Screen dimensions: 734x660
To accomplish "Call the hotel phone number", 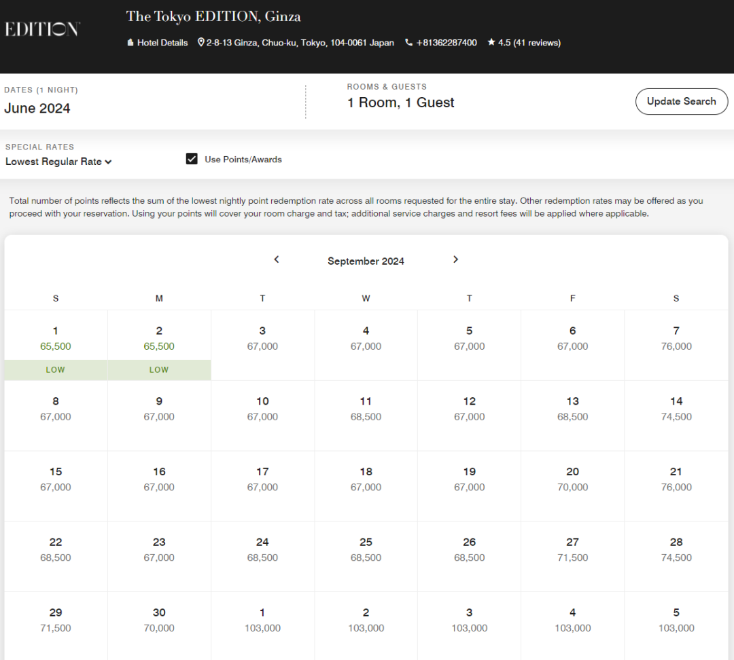I will click(x=440, y=43).
